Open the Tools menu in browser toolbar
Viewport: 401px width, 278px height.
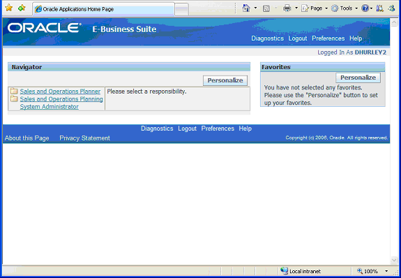pos(345,8)
